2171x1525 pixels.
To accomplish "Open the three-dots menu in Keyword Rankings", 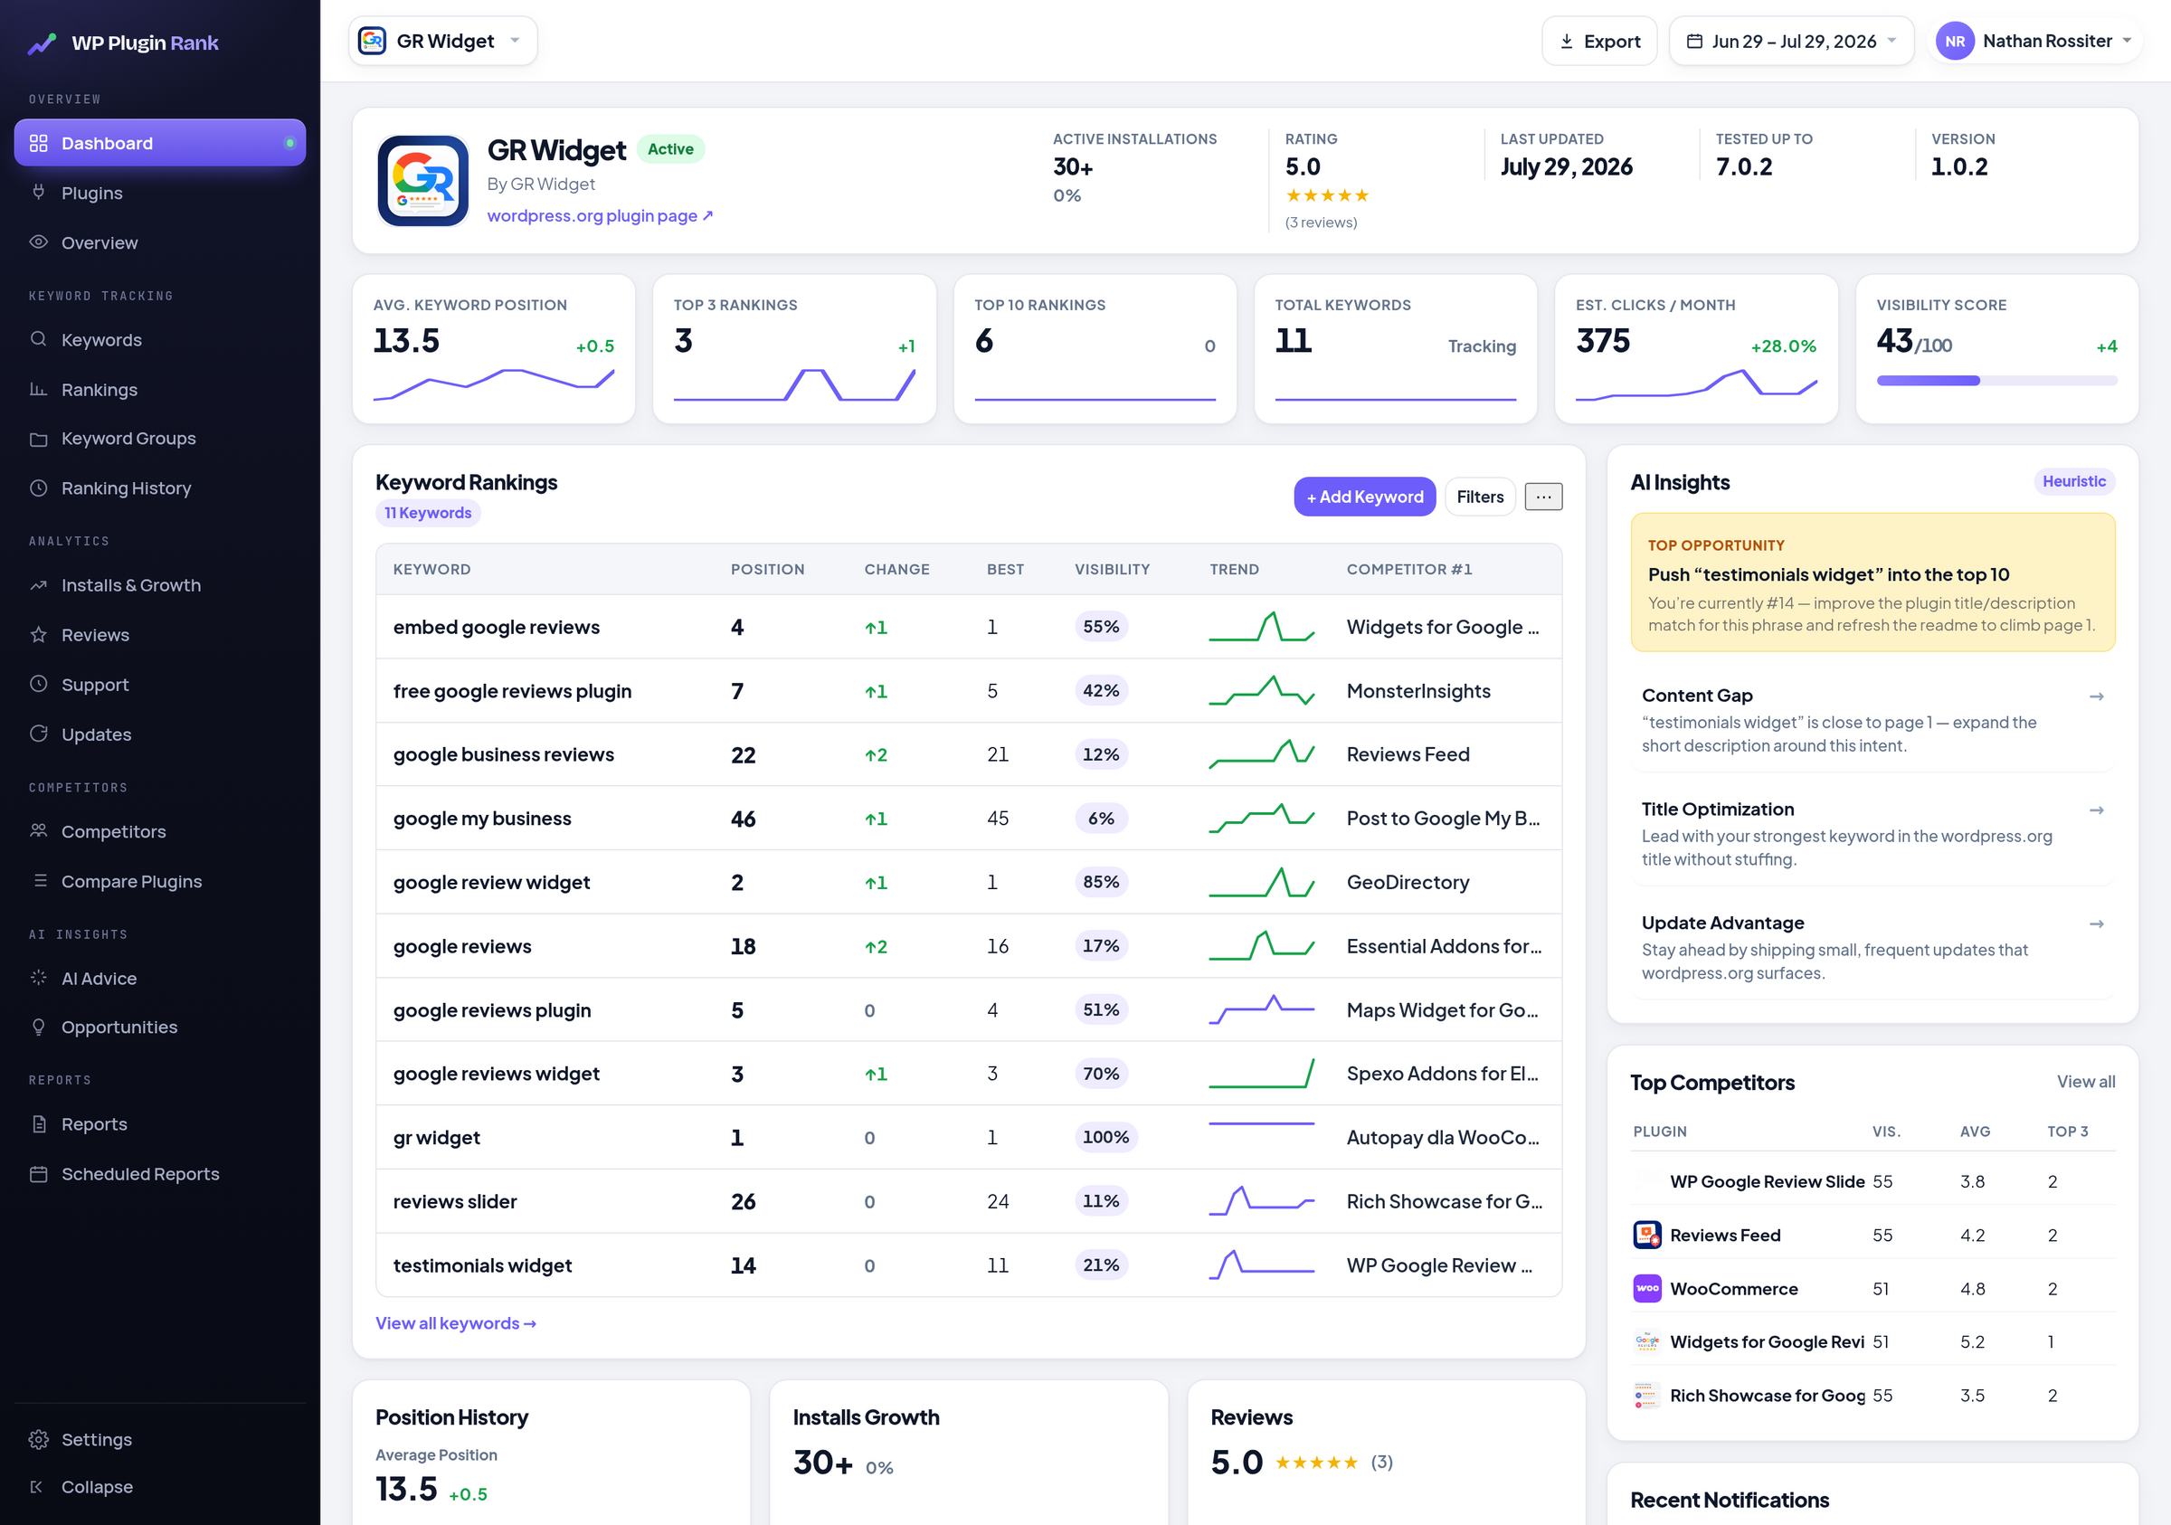I will [x=1543, y=497].
